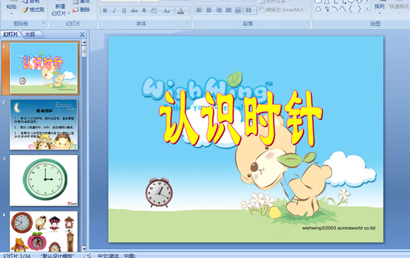410x258 pixels.
Task: Select slide 3 thumbnail with green clock
Action: (44, 180)
